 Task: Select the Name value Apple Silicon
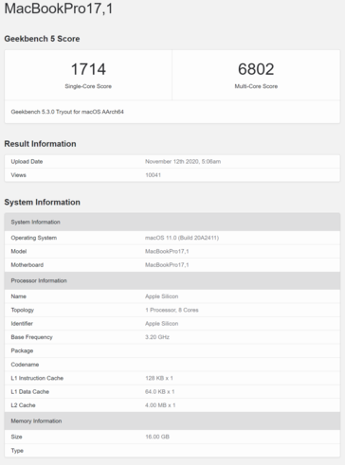[x=162, y=296]
